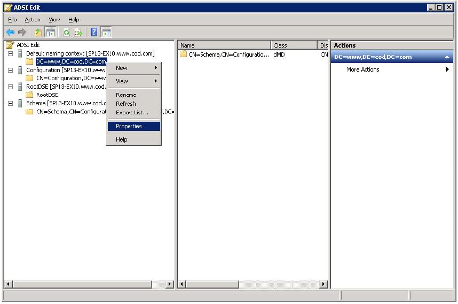Click ADSI Edit title bar application icon

coord(9,7)
